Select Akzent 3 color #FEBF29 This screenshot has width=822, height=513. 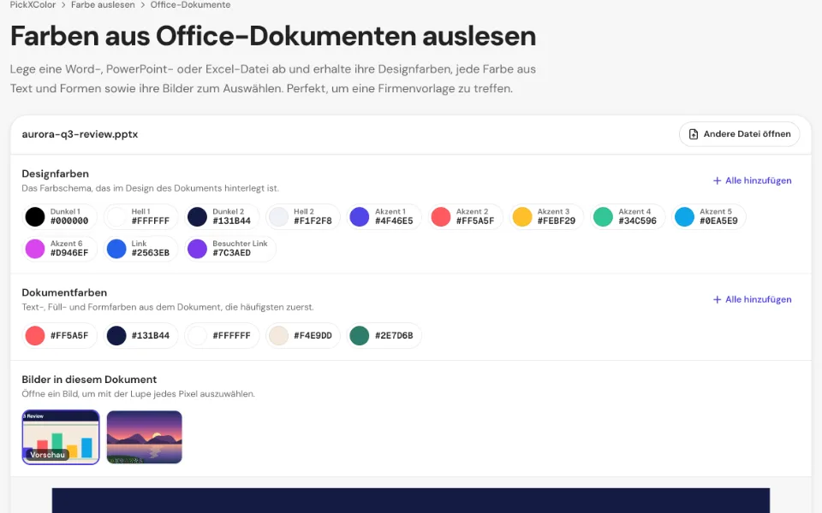[x=547, y=216]
